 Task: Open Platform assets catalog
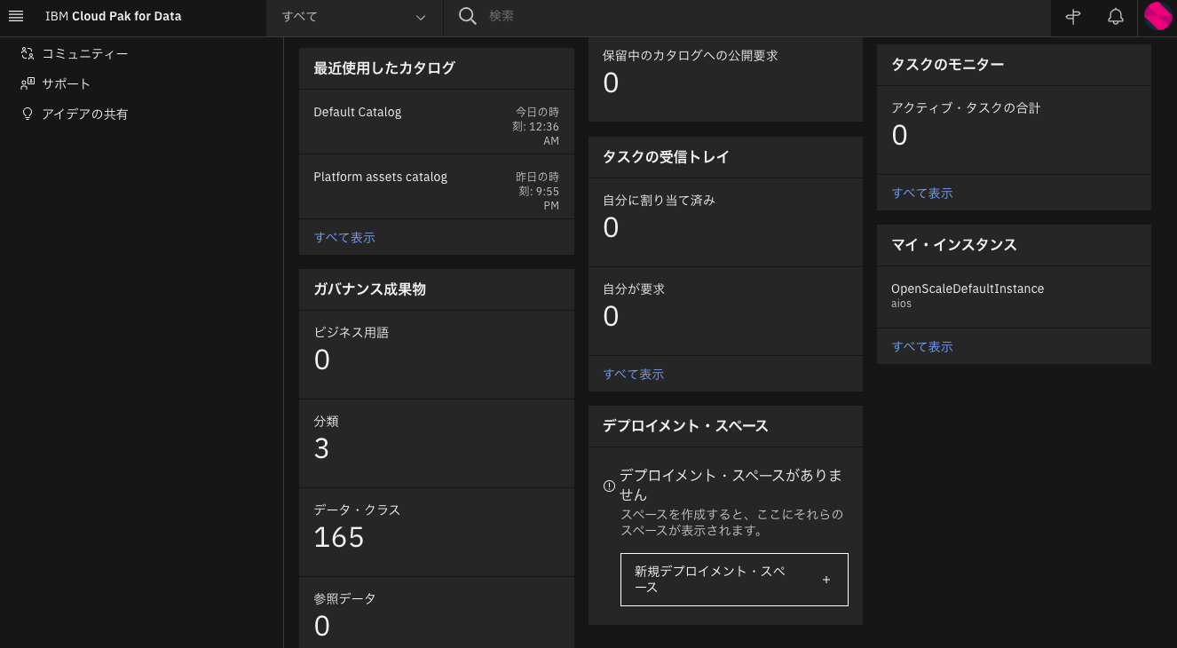(381, 177)
